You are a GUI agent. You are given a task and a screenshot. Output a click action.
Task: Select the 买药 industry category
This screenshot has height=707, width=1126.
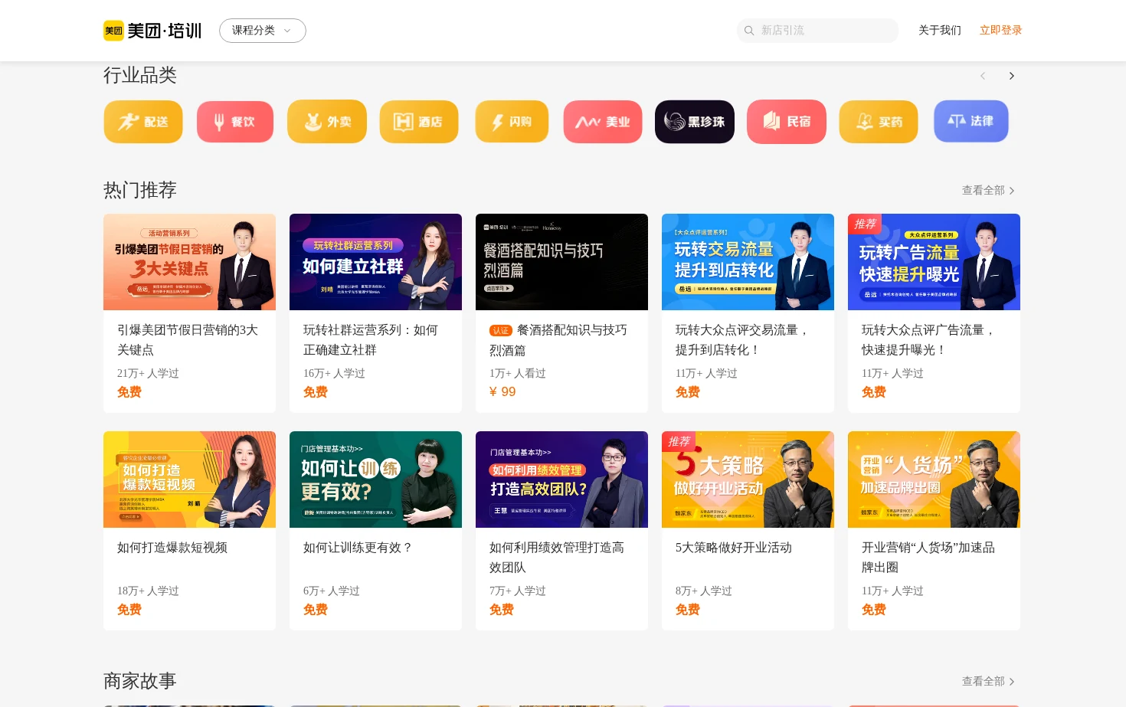[879, 122]
